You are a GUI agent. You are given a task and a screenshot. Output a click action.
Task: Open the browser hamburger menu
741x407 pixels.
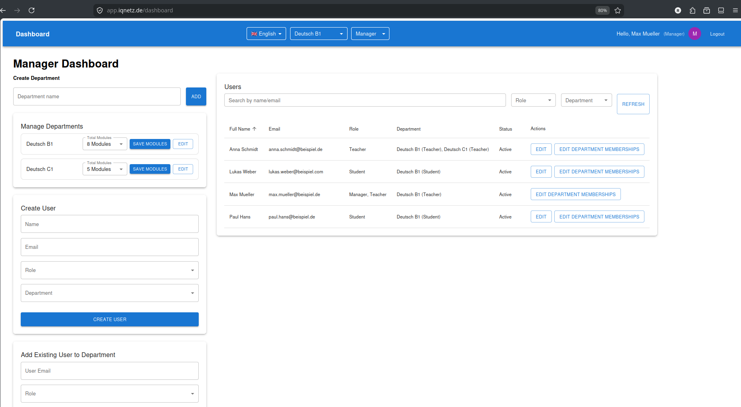[735, 10]
